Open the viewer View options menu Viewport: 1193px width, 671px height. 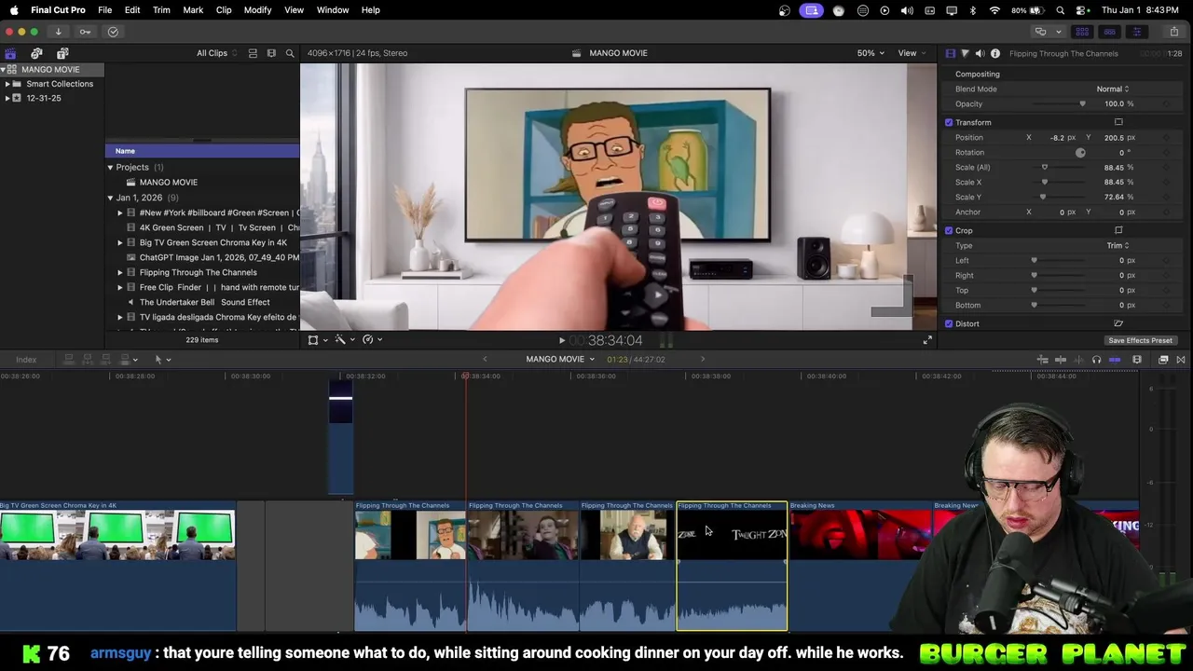911,53
